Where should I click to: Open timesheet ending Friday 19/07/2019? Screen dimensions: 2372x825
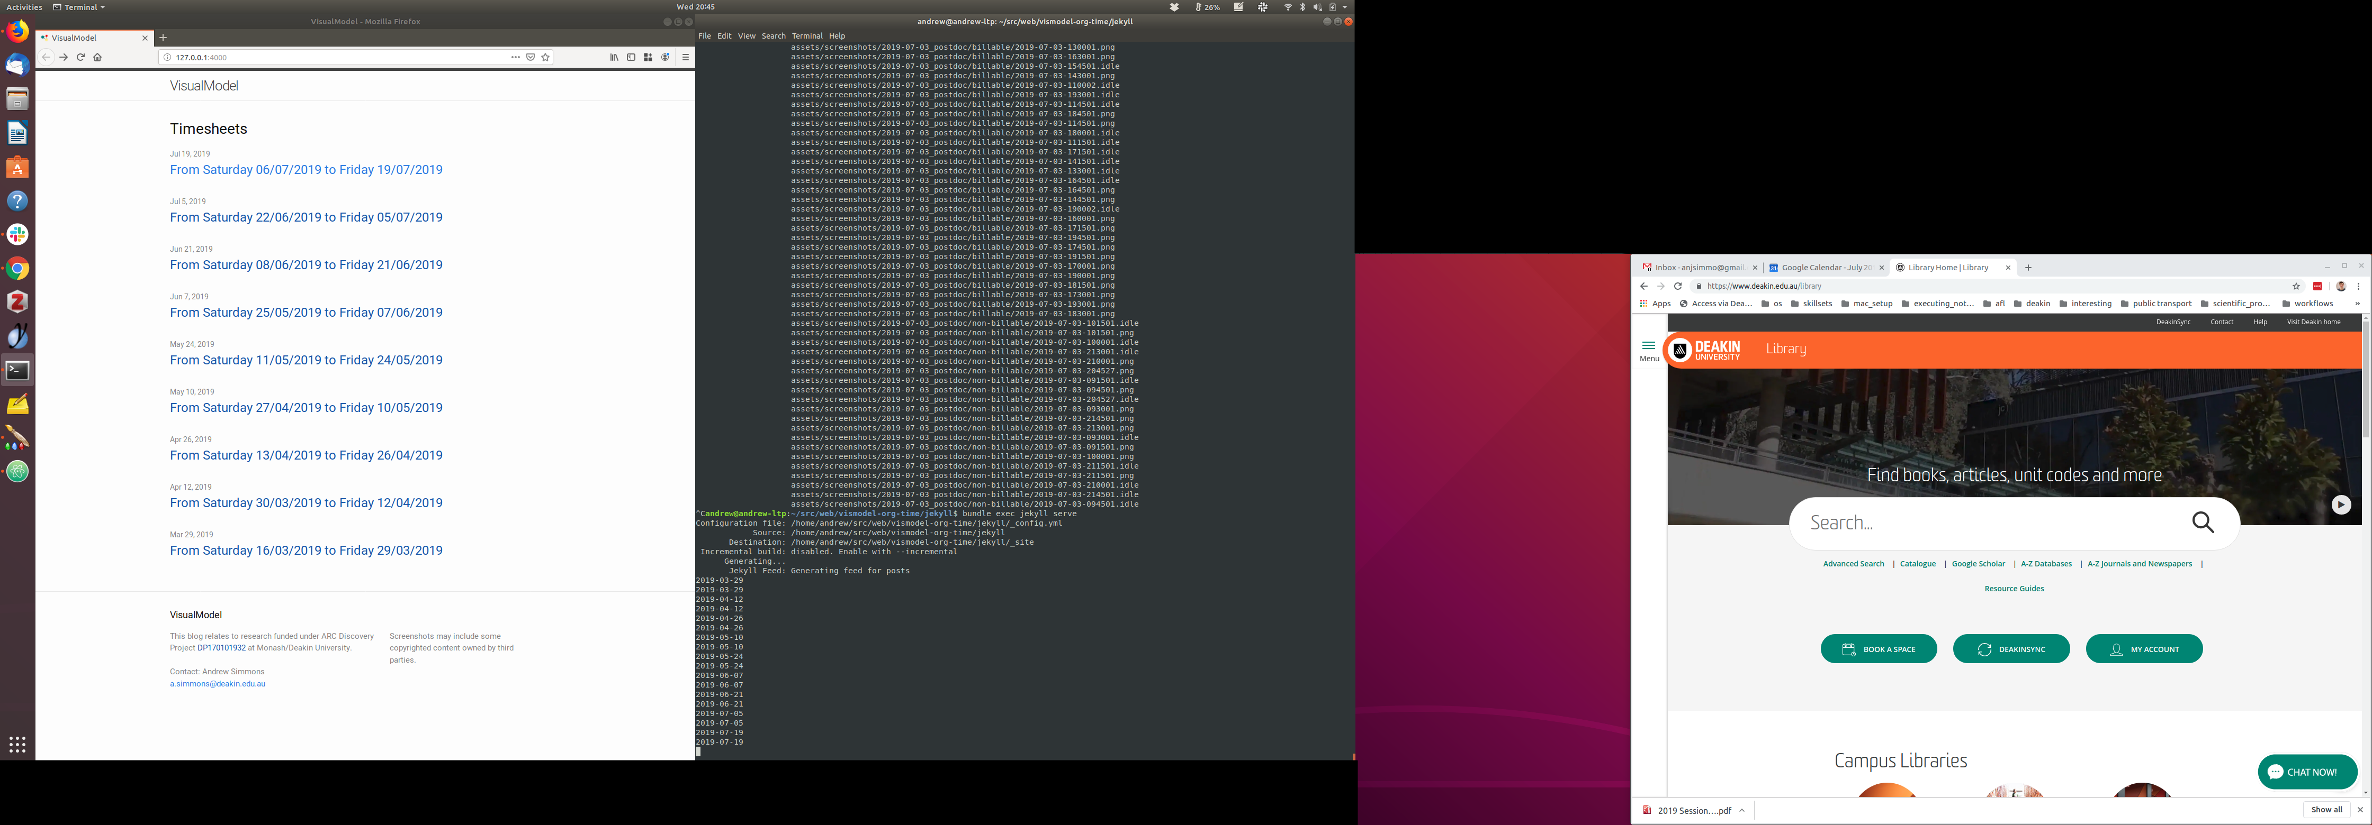click(x=306, y=170)
